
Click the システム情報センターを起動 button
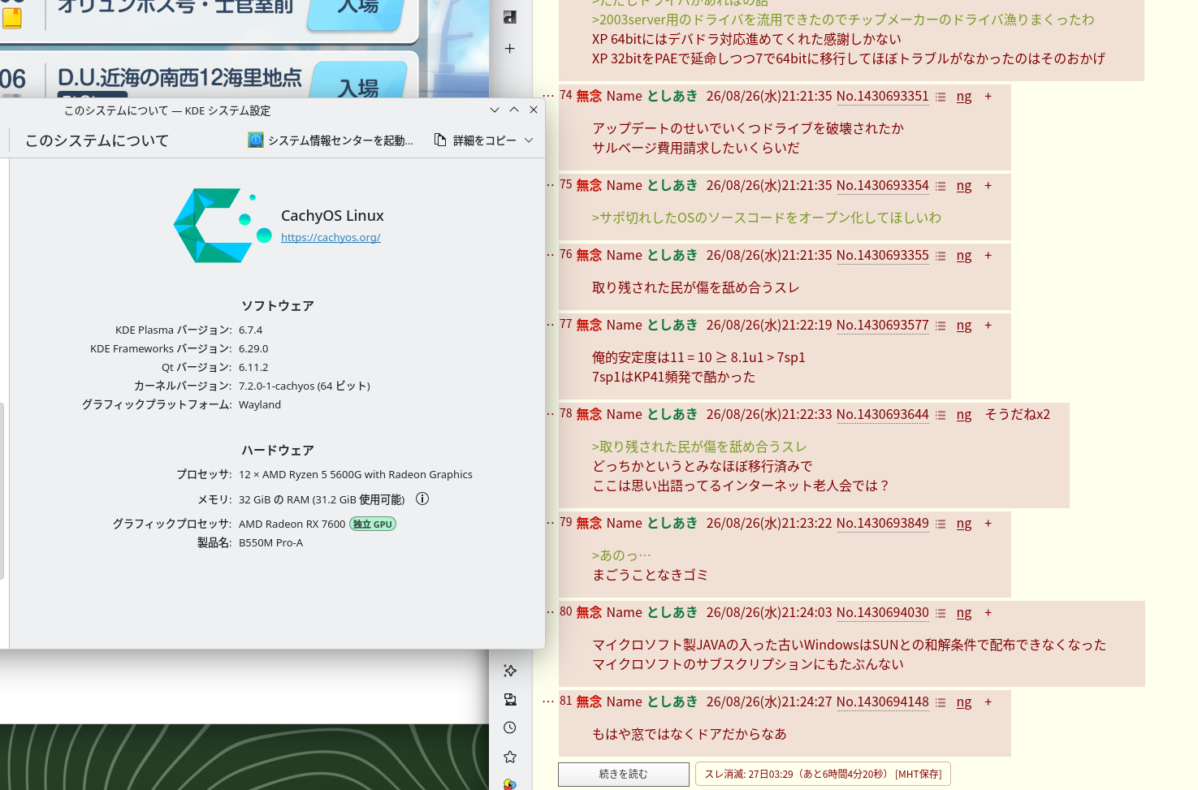pyautogui.click(x=331, y=140)
